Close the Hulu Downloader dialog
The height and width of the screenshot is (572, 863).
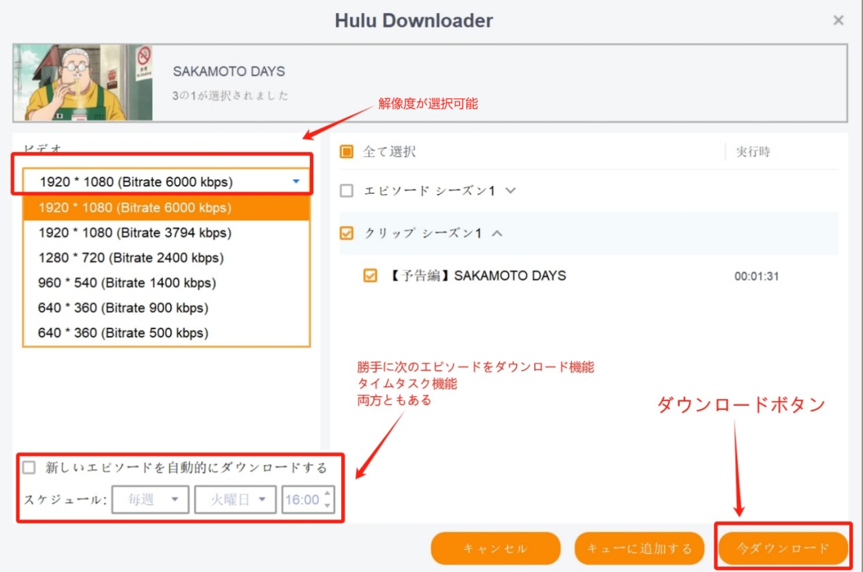[x=838, y=20]
